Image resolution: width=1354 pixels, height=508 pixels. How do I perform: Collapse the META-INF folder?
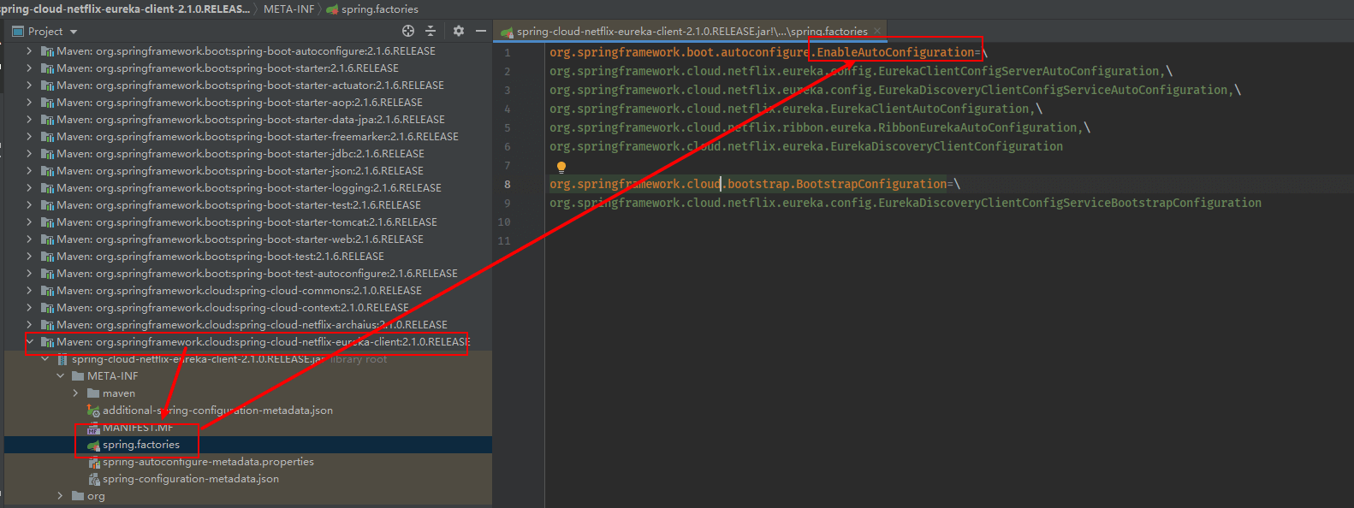[60, 375]
